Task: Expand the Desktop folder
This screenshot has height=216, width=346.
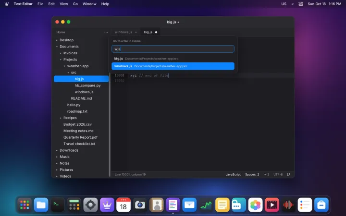Action: (57, 40)
